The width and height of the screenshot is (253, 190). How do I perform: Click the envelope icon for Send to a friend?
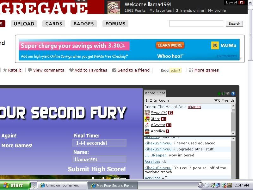point(114,70)
